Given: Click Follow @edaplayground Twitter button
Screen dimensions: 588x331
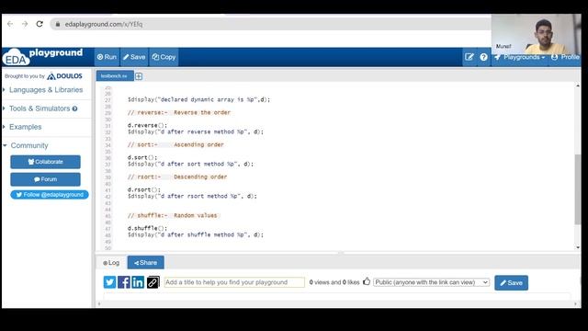Looking at the screenshot, I should (50, 194).
